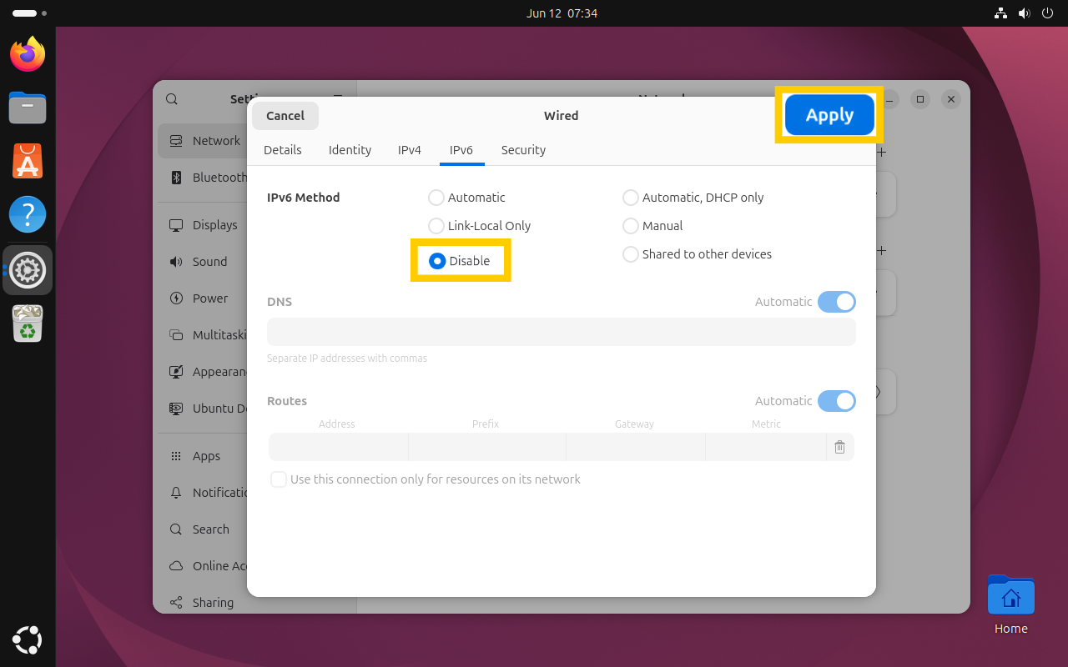
Task: Open Apps in Settings sidebar
Action: point(203,456)
